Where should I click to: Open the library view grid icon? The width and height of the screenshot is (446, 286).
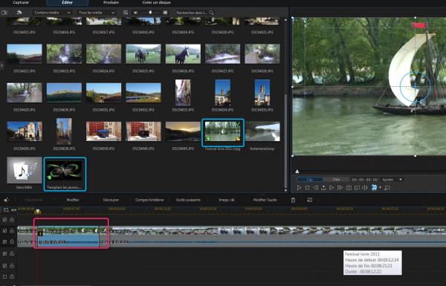click(126, 13)
